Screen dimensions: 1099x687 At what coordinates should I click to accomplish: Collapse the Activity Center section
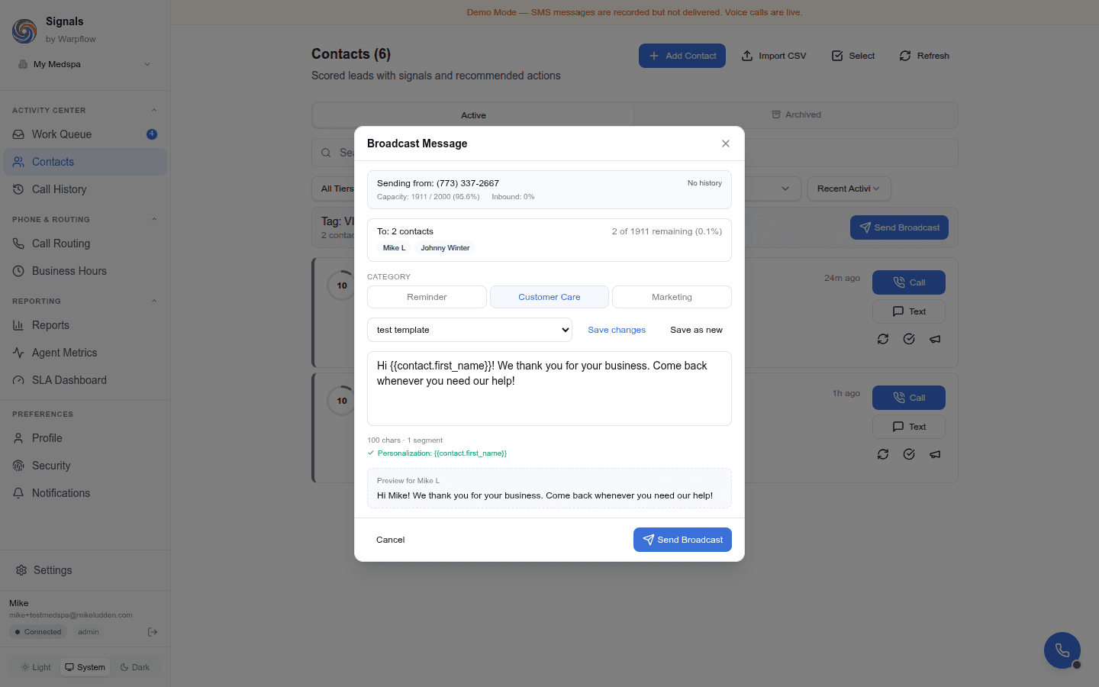click(153, 109)
